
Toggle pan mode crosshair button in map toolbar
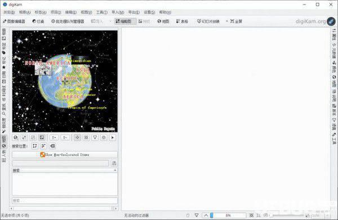(x=77, y=138)
